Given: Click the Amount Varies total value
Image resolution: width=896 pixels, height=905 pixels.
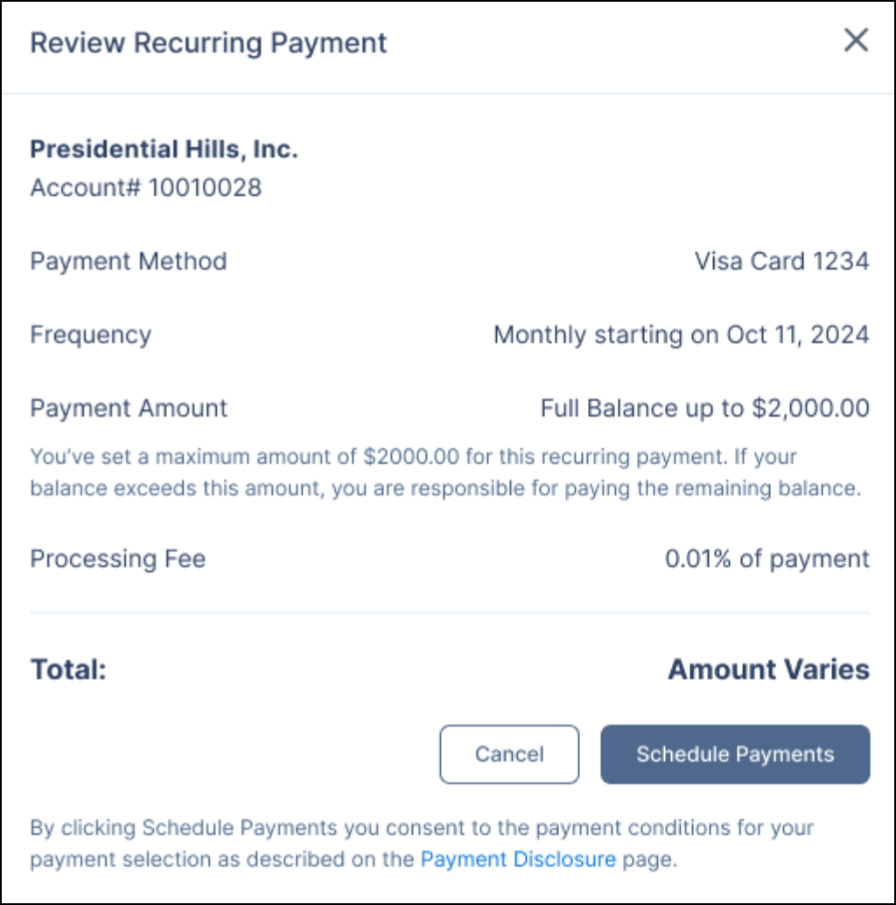Looking at the screenshot, I should pos(768,670).
